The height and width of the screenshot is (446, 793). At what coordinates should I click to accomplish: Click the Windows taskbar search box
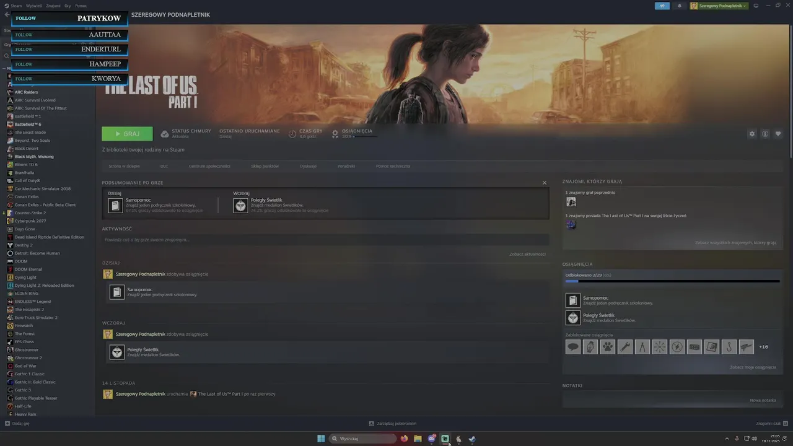click(x=363, y=439)
